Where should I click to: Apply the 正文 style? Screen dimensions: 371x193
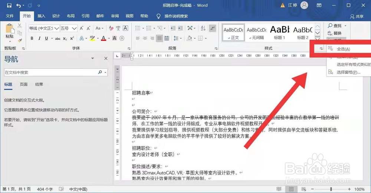(x=233, y=33)
